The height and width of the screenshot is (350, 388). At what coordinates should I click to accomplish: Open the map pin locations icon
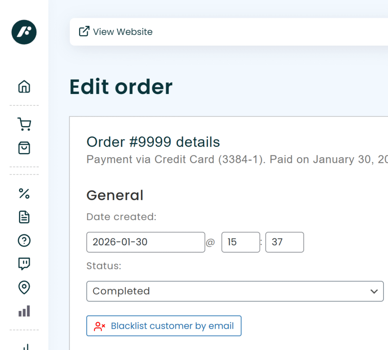(x=24, y=287)
